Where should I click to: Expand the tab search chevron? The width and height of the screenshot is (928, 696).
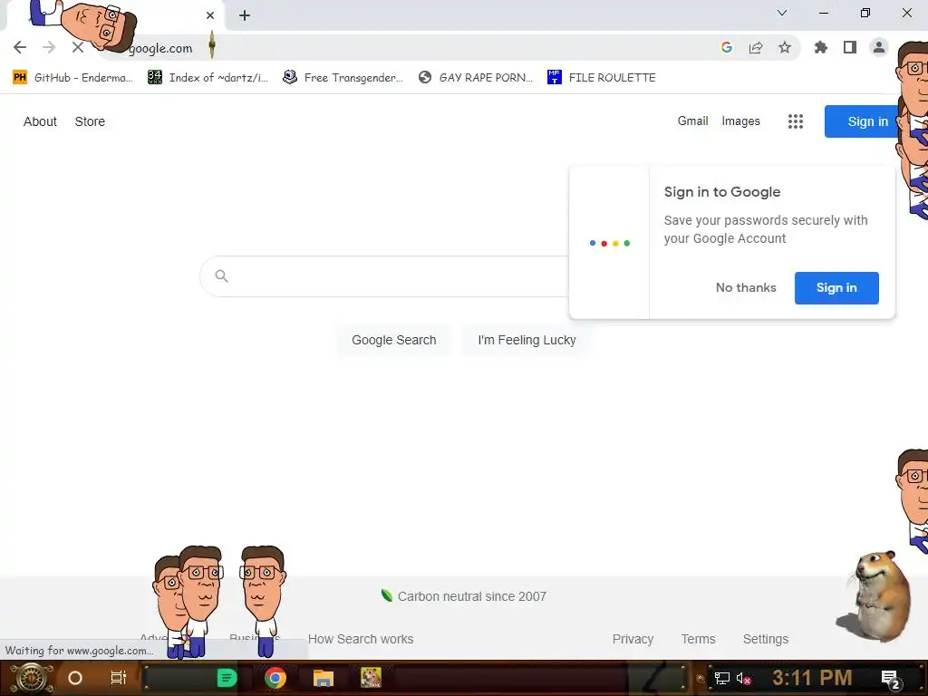pos(782,13)
